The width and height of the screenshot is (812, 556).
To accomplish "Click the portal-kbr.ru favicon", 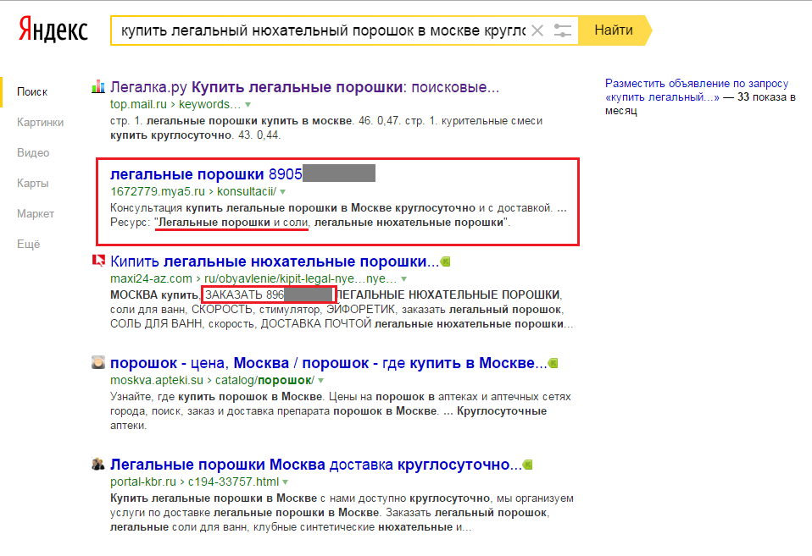I will (x=98, y=464).
